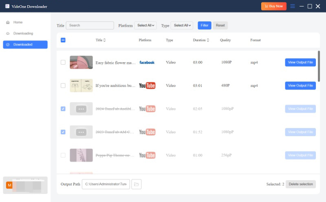Viewport: 326px width, 202px height.
Task: Click the VideOne Downloader app logo
Action: (7, 6)
